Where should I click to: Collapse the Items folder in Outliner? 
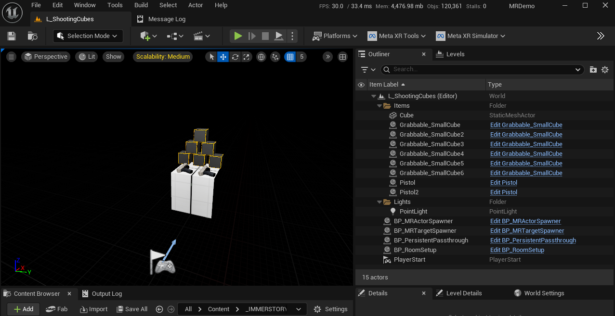379,106
